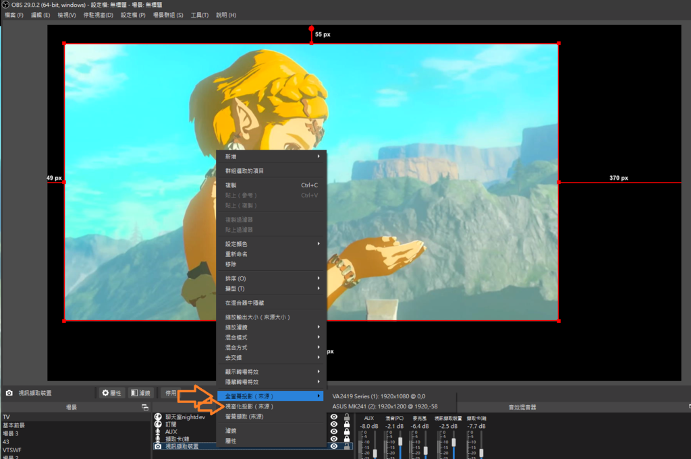
Task: Toggle the lock on the AUX source
Action: coord(347,432)
